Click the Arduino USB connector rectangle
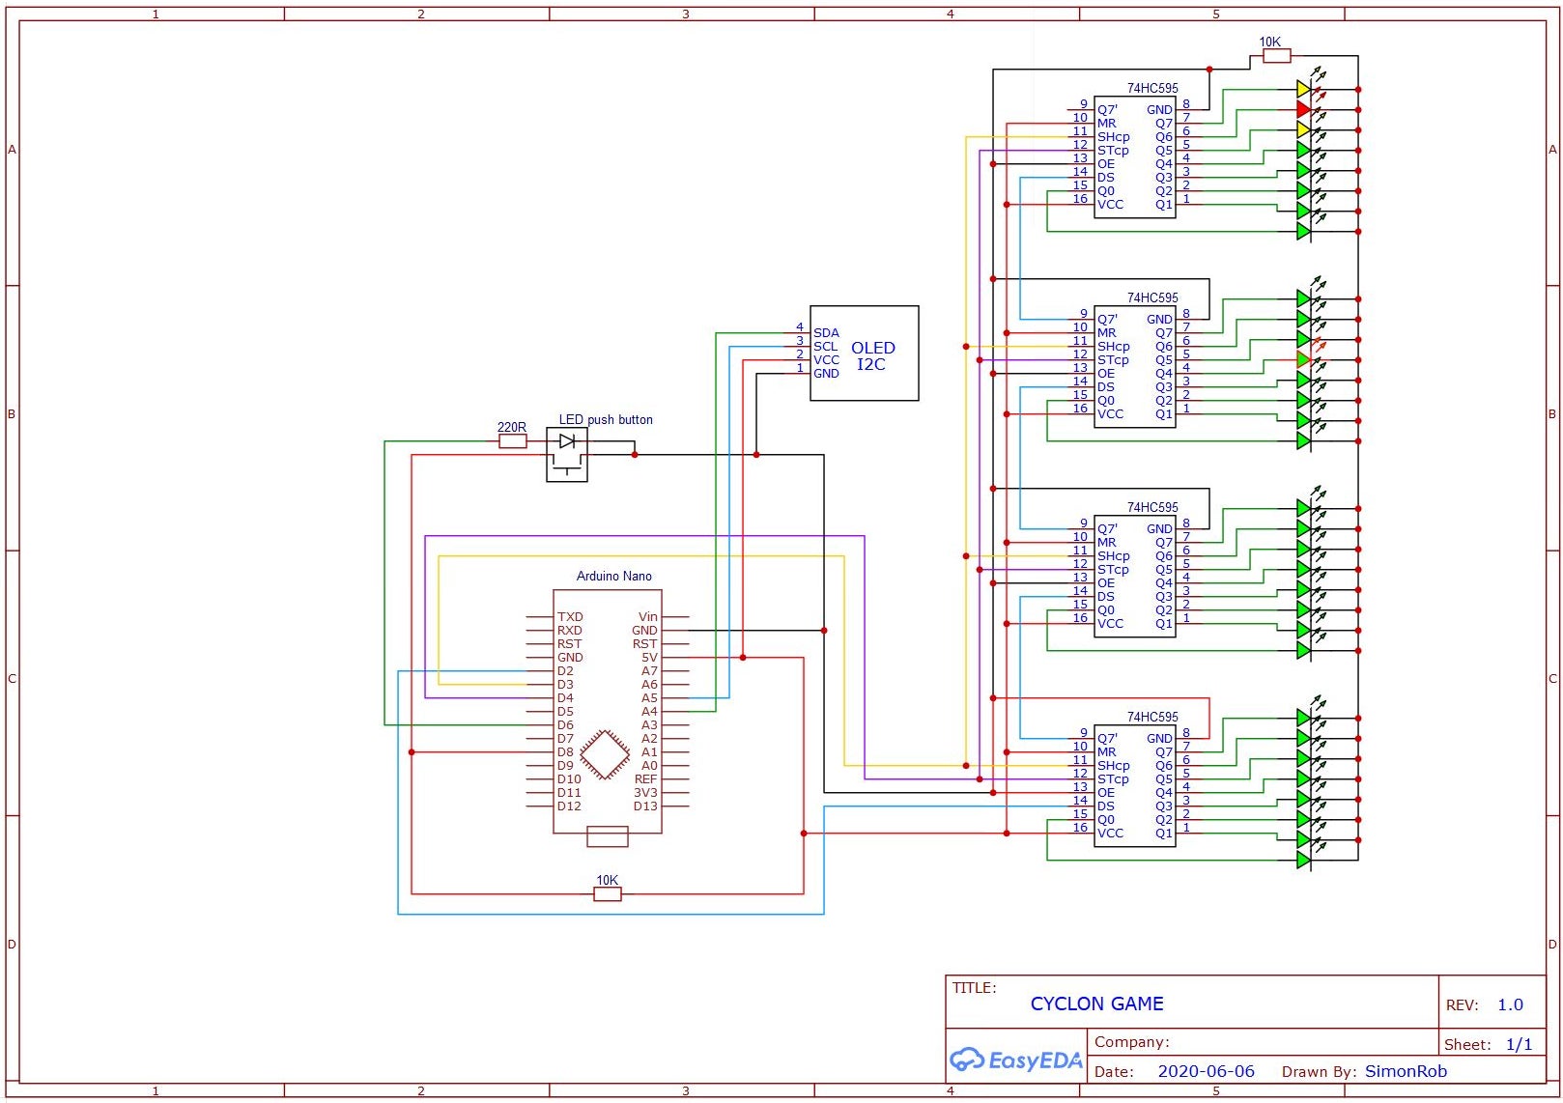Screen dimensions: 1563x1103 tap(608, 836)
